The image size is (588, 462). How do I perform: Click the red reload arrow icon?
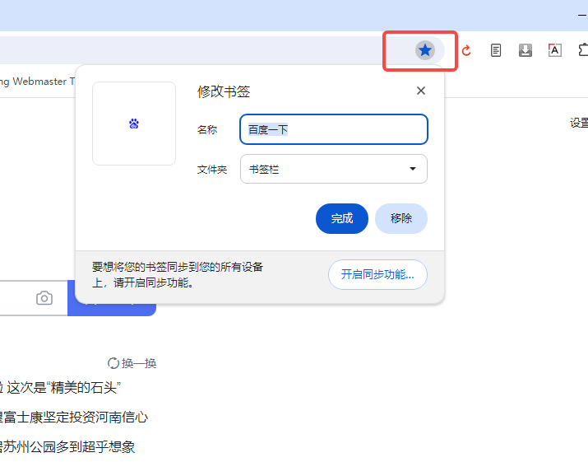(466, 50)
